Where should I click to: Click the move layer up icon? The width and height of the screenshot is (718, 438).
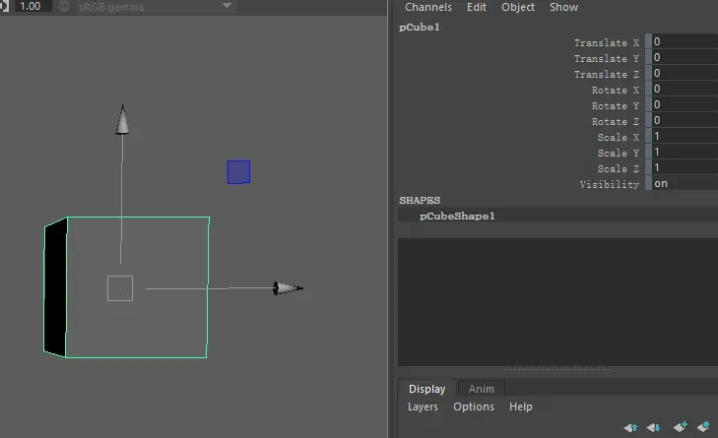pos(630,427)
